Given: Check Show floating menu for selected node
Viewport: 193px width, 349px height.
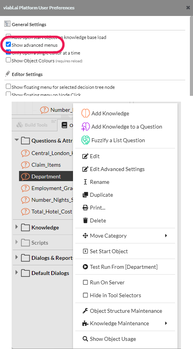Looking at the screenshot, I should point(8,86).
